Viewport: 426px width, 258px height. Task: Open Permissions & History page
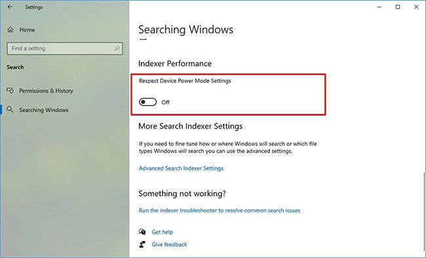tap(46, 91)
